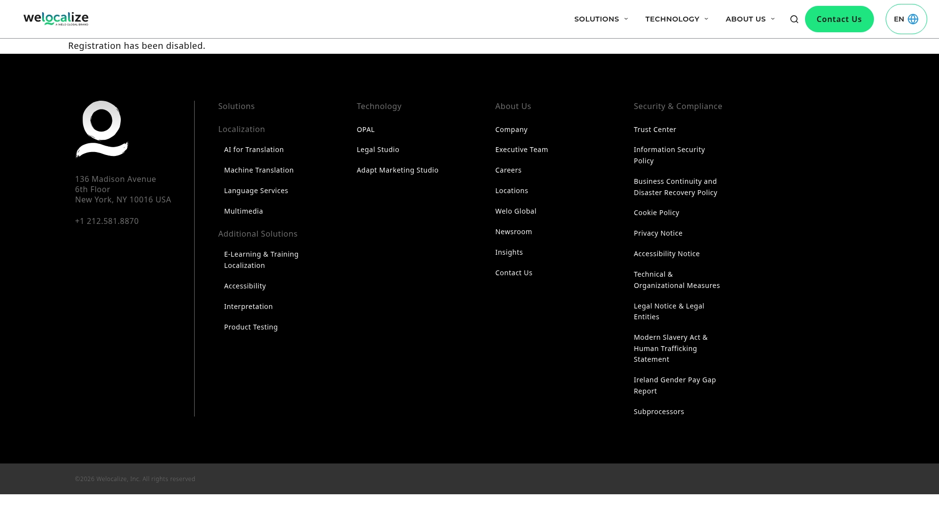Viewport: 939px width, 528px height.
Task: Click the Solutions footer heading
Action: 236,106
